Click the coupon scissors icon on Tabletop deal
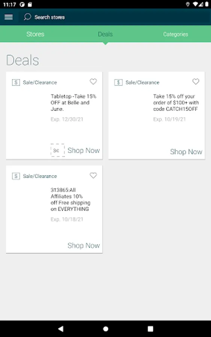The width and height of the screenshot is (211, 337). click(x=57, y=150)
